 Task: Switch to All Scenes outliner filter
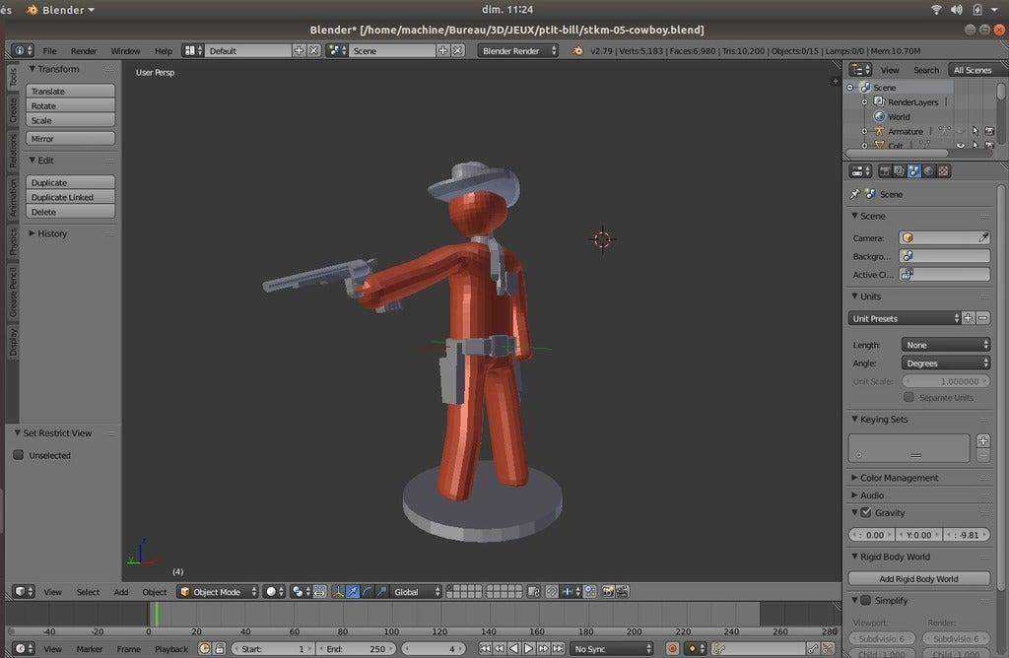click(x=973, y=70)
